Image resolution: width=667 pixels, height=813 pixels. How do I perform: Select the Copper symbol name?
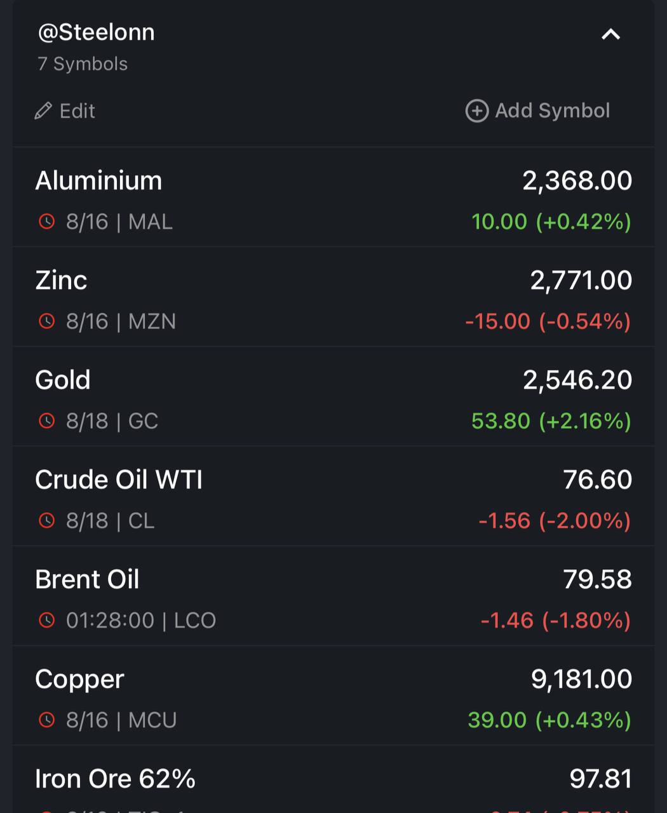79,680
